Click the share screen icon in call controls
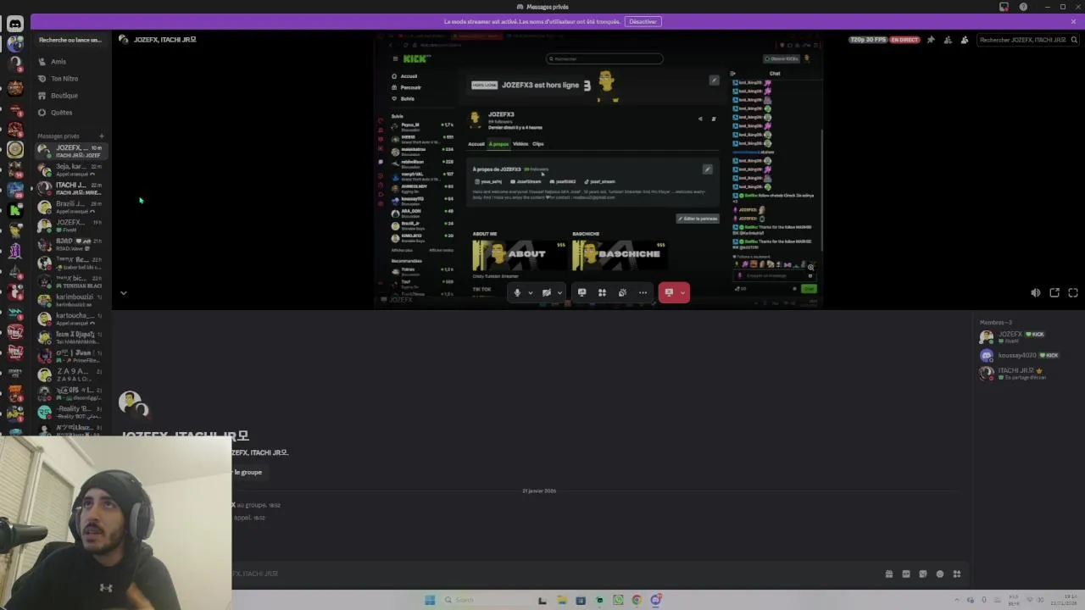Viewport: 1085px width, 610px height. tap(581, 292)
